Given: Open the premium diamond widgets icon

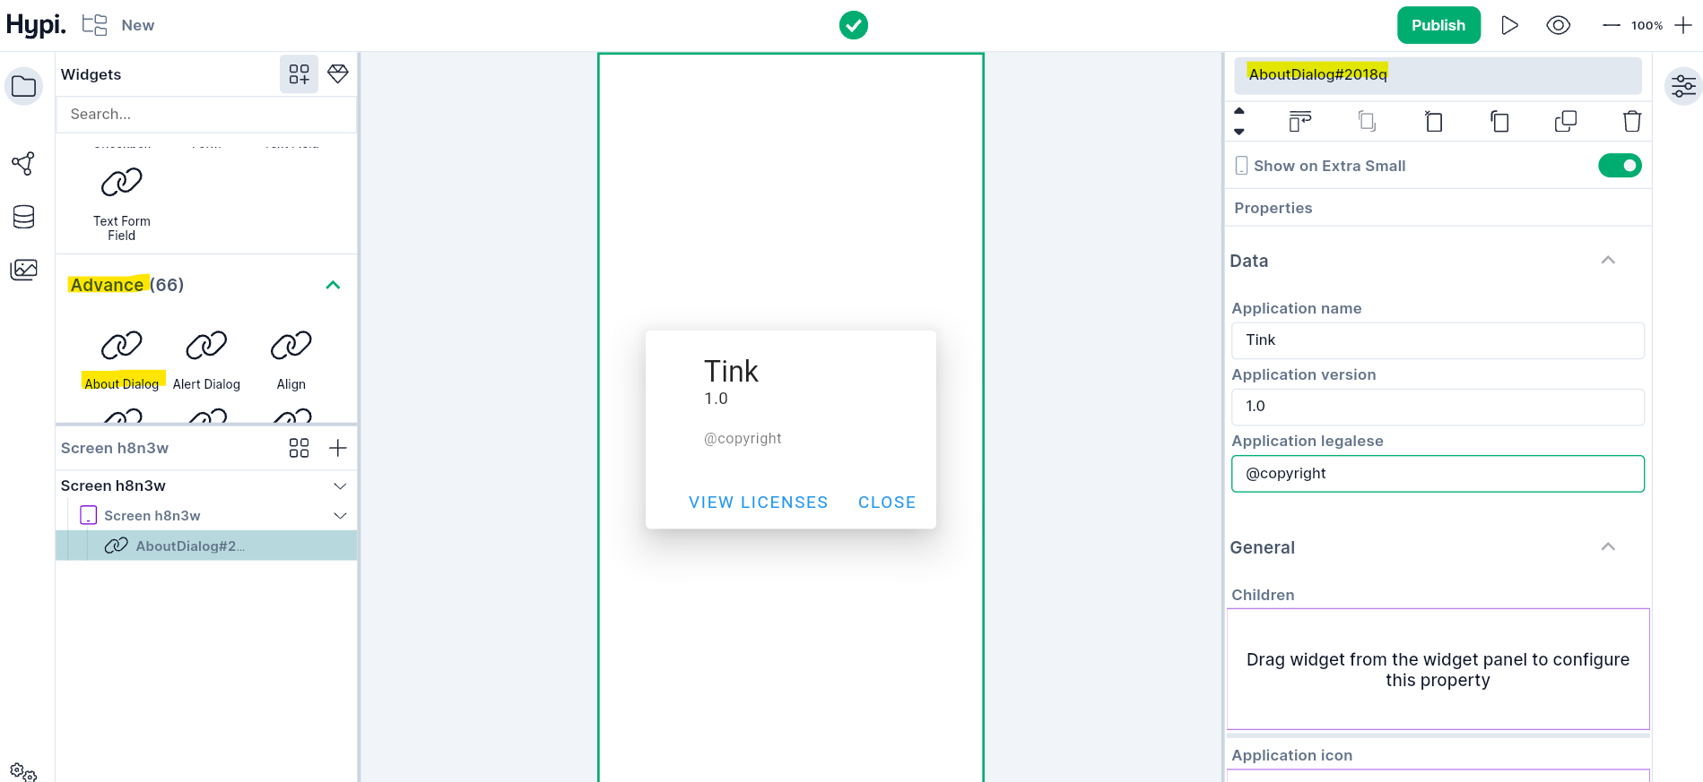Looking at the screenshot, I should [338, 73].
